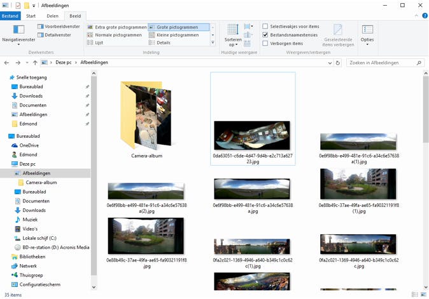The width and height of the screenshot is (429, 299).
Task: Open the Sorteren op menu
Action: 233,35
